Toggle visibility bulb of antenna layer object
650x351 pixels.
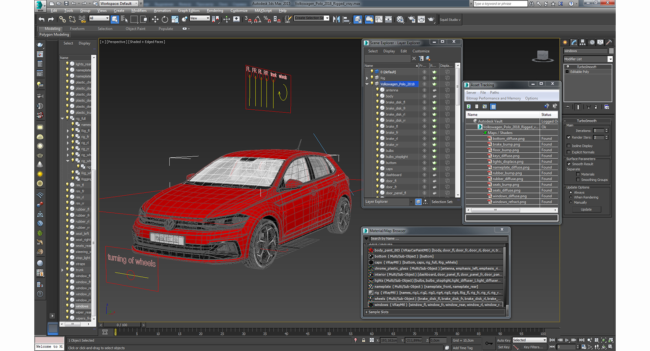(x=377, y=90)
